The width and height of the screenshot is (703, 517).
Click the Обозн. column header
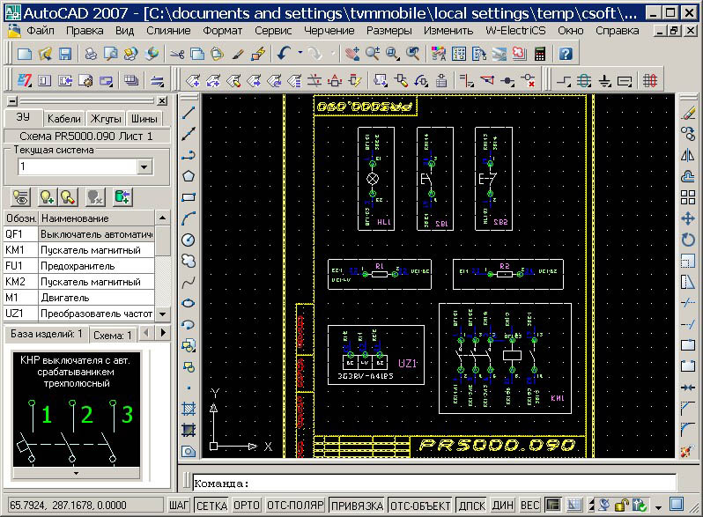coord(21,218)
